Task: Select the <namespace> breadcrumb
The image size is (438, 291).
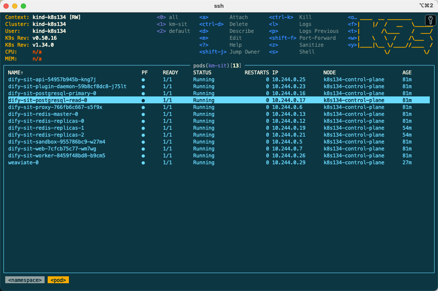Action: click(25, 280)
